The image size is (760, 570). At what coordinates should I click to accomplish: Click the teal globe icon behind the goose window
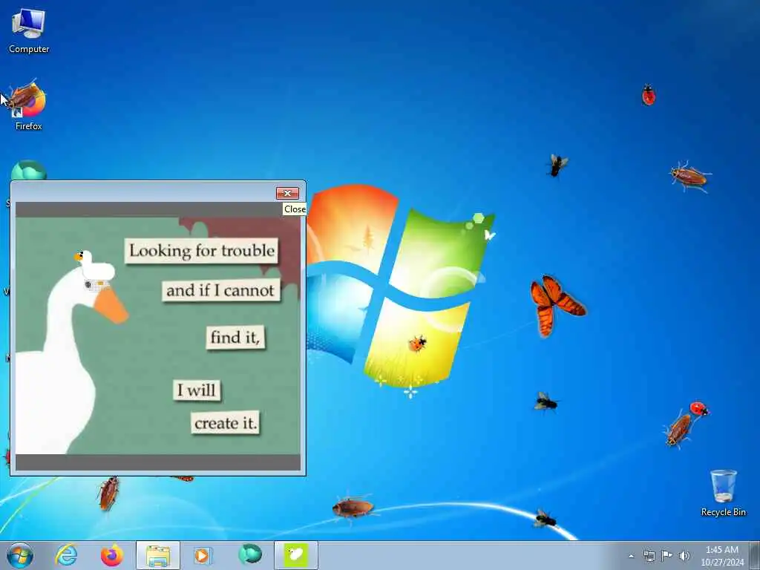[29, 170]
